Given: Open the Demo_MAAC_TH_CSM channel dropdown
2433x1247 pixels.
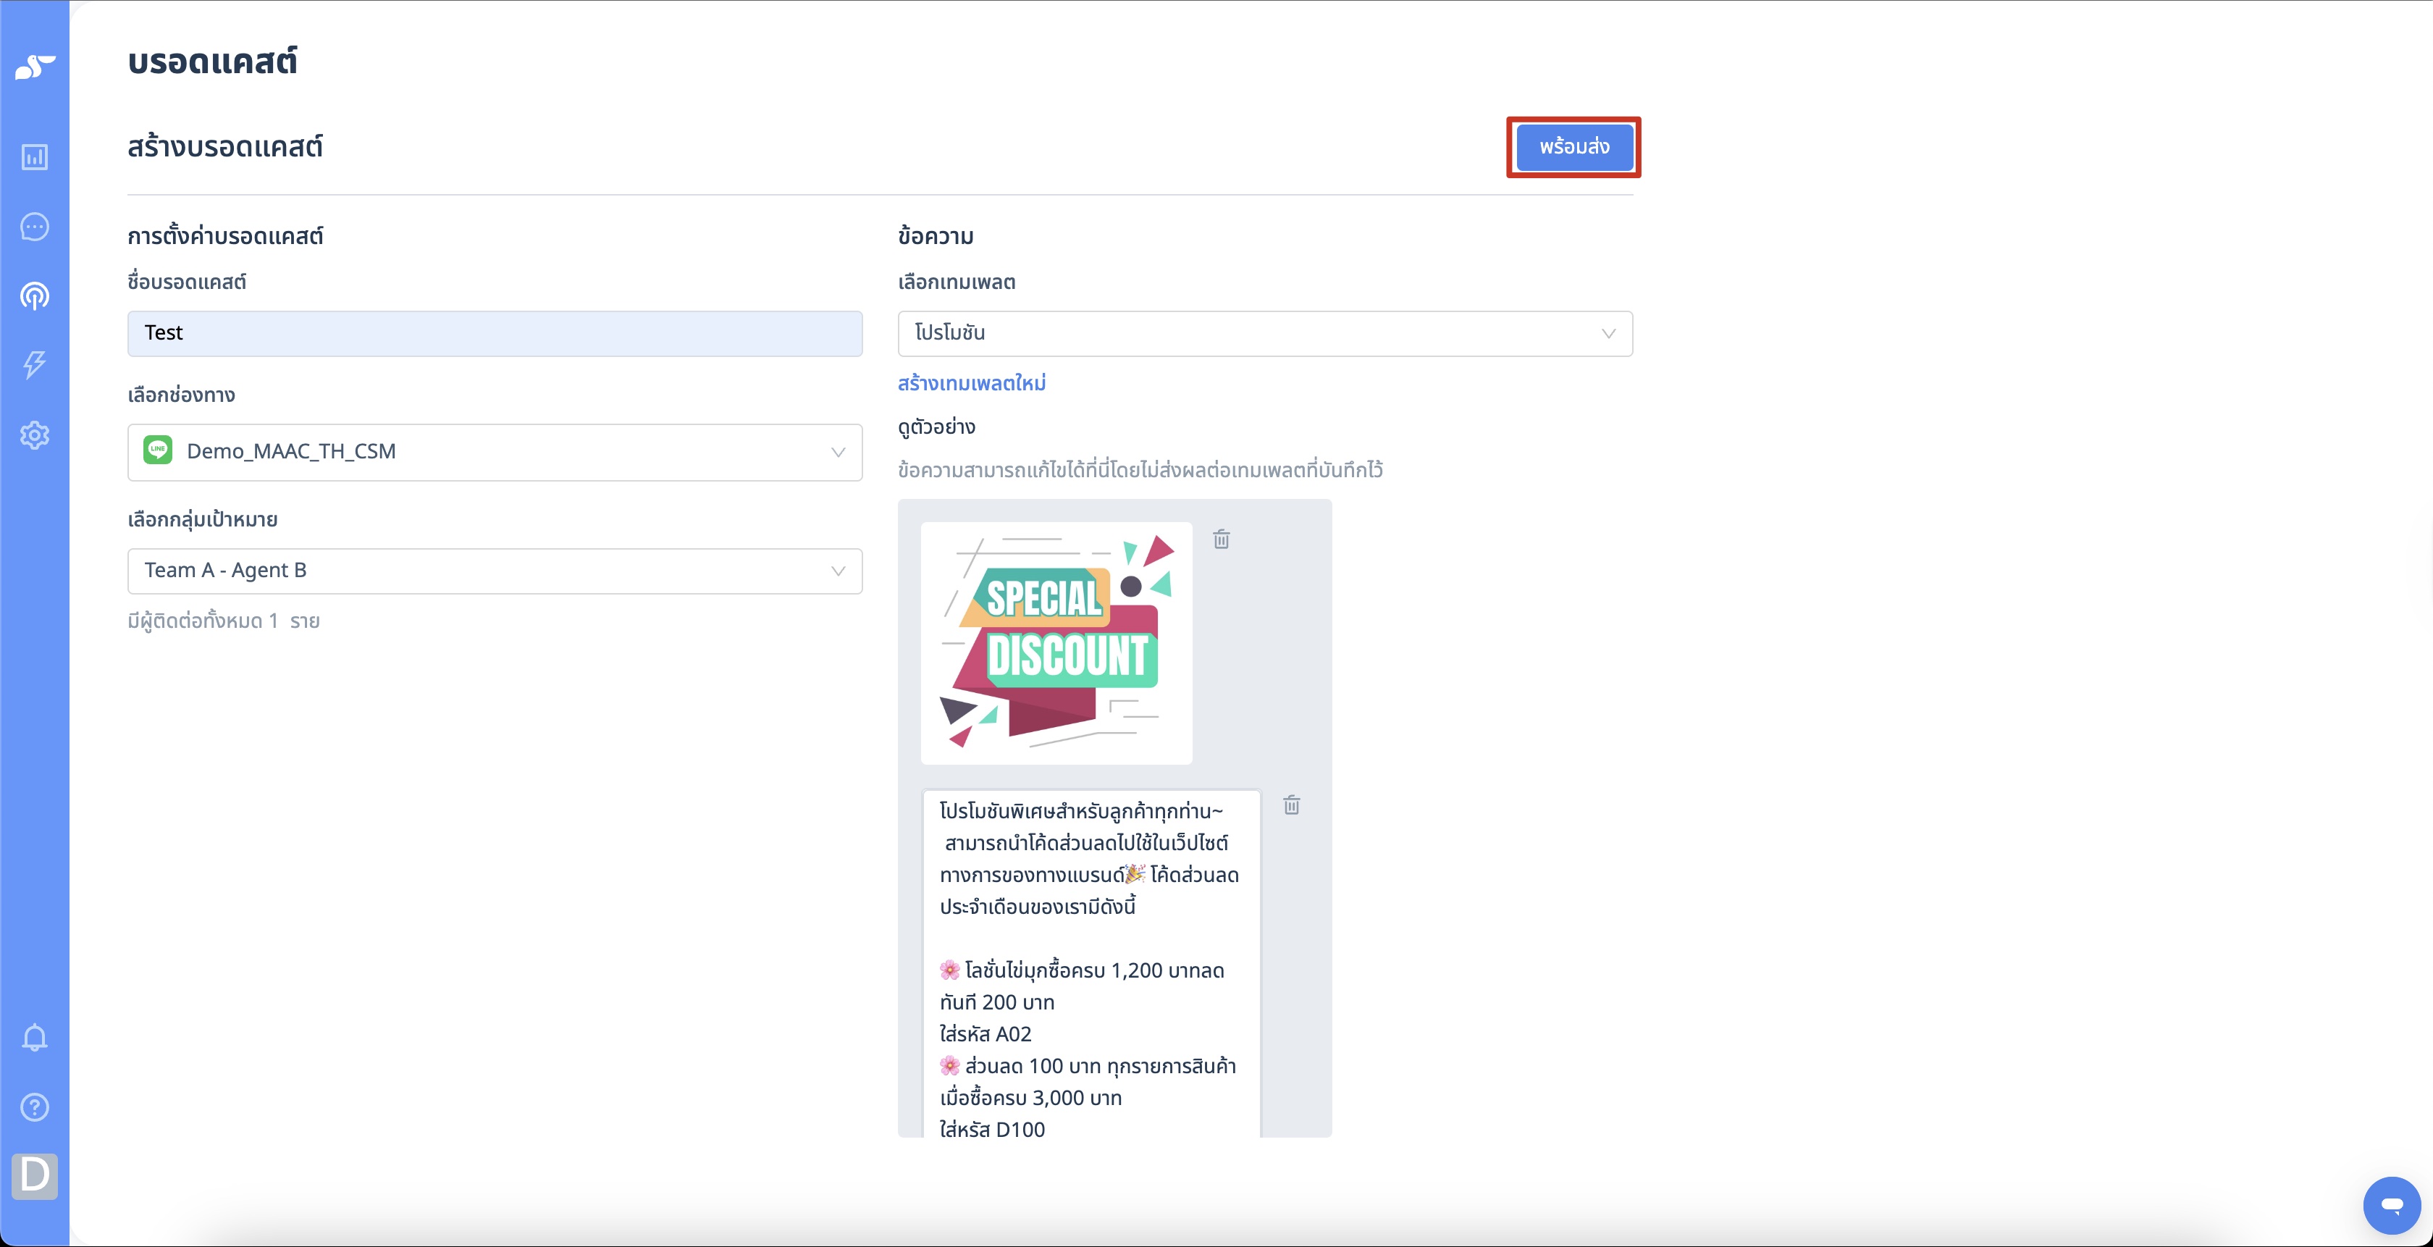Looking at the screenshot, I should [495, 452].
